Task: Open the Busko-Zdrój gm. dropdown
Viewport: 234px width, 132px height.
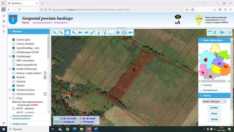Action: coord(214,101)
